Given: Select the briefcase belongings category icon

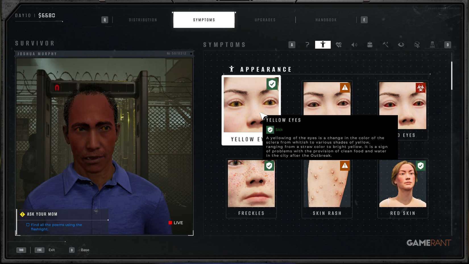Looking at the screenshot, I should [370, 45].
